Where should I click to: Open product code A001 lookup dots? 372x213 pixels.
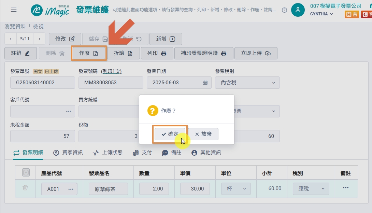[x=71, y=189]
